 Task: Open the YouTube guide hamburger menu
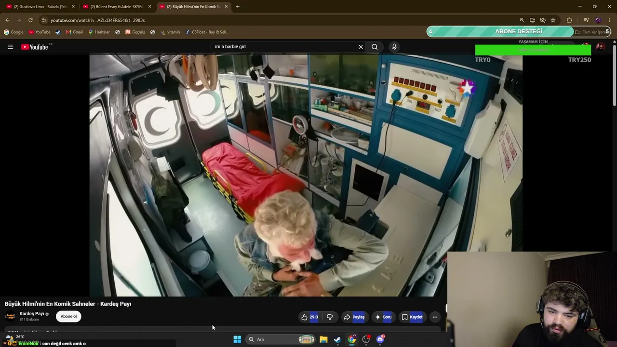click(x=10, y=47)
